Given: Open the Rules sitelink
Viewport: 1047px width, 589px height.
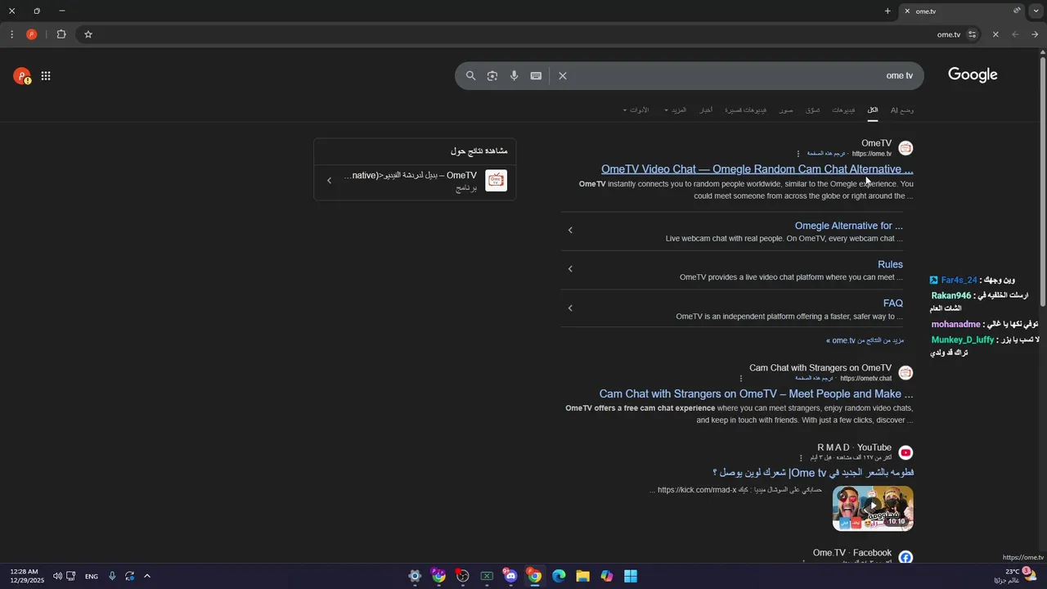Looking at the screenshot, I should pos(890,264).
